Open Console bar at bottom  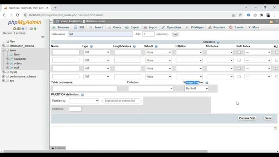click(58, 148)
